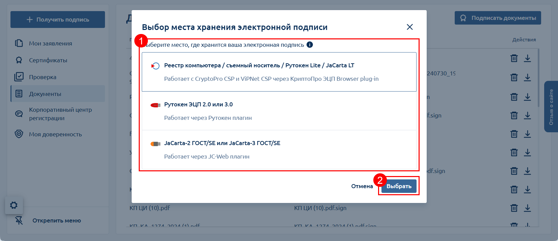Screen dimensions: 558x241
Task: Click settings gear icon
Action: [14, 205]
